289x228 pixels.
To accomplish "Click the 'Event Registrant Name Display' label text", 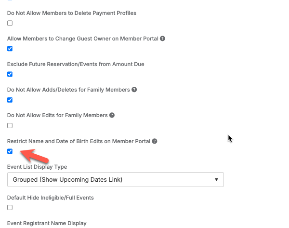I will tap(47, 223).
